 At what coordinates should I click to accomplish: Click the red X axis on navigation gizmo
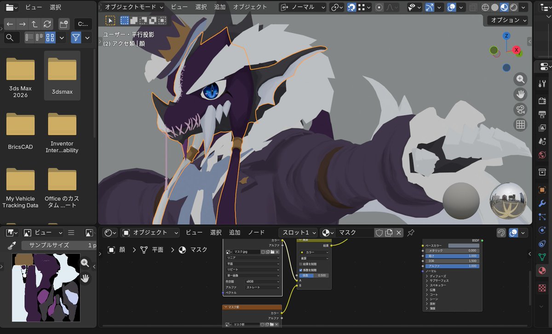pyautogui.click(x=517, y=50)
